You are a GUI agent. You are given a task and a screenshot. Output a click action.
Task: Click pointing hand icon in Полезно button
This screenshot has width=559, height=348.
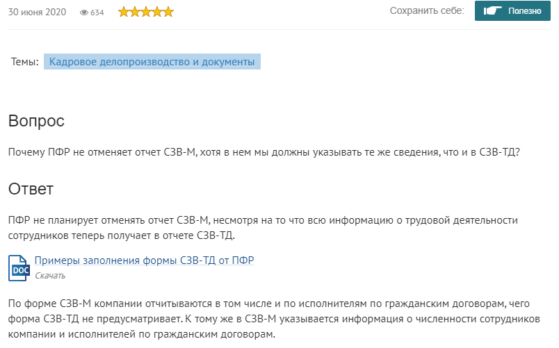click(492, 11)
